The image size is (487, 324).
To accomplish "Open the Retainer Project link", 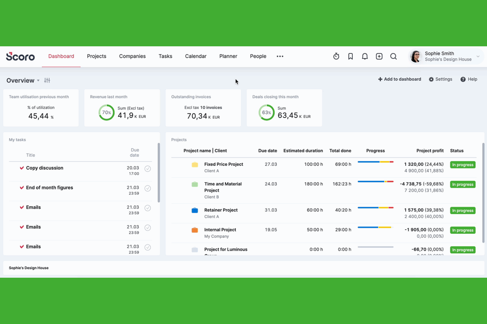I will (221, 210).
